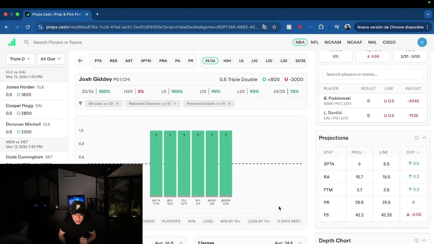Switch to NCAAF league
This screenshot has width=434, height=244.
point(355,42)
